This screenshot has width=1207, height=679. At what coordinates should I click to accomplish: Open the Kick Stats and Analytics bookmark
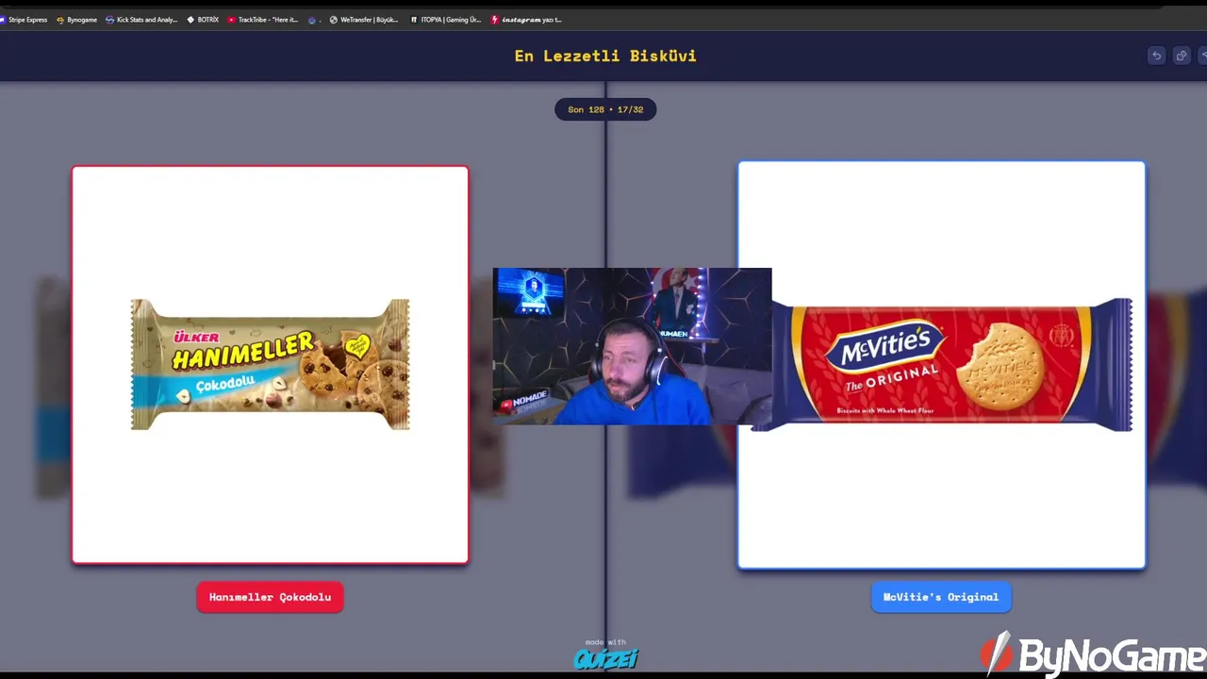141,19
